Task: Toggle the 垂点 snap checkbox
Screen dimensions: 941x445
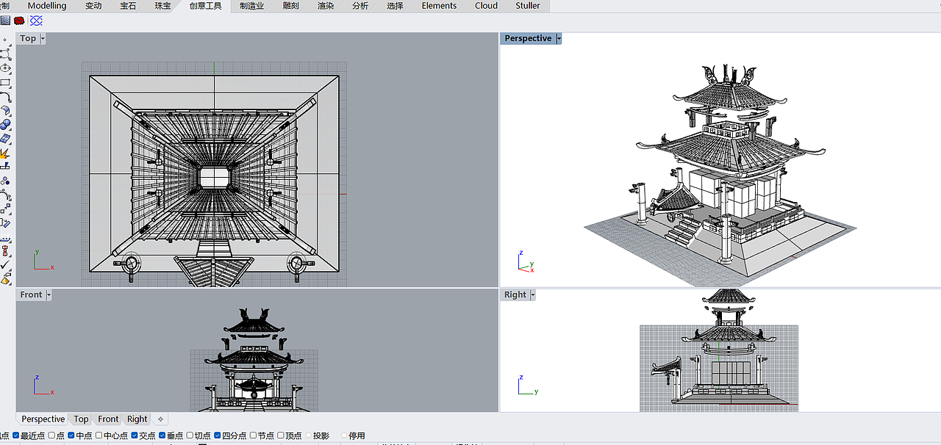Action: pos(162,435)
